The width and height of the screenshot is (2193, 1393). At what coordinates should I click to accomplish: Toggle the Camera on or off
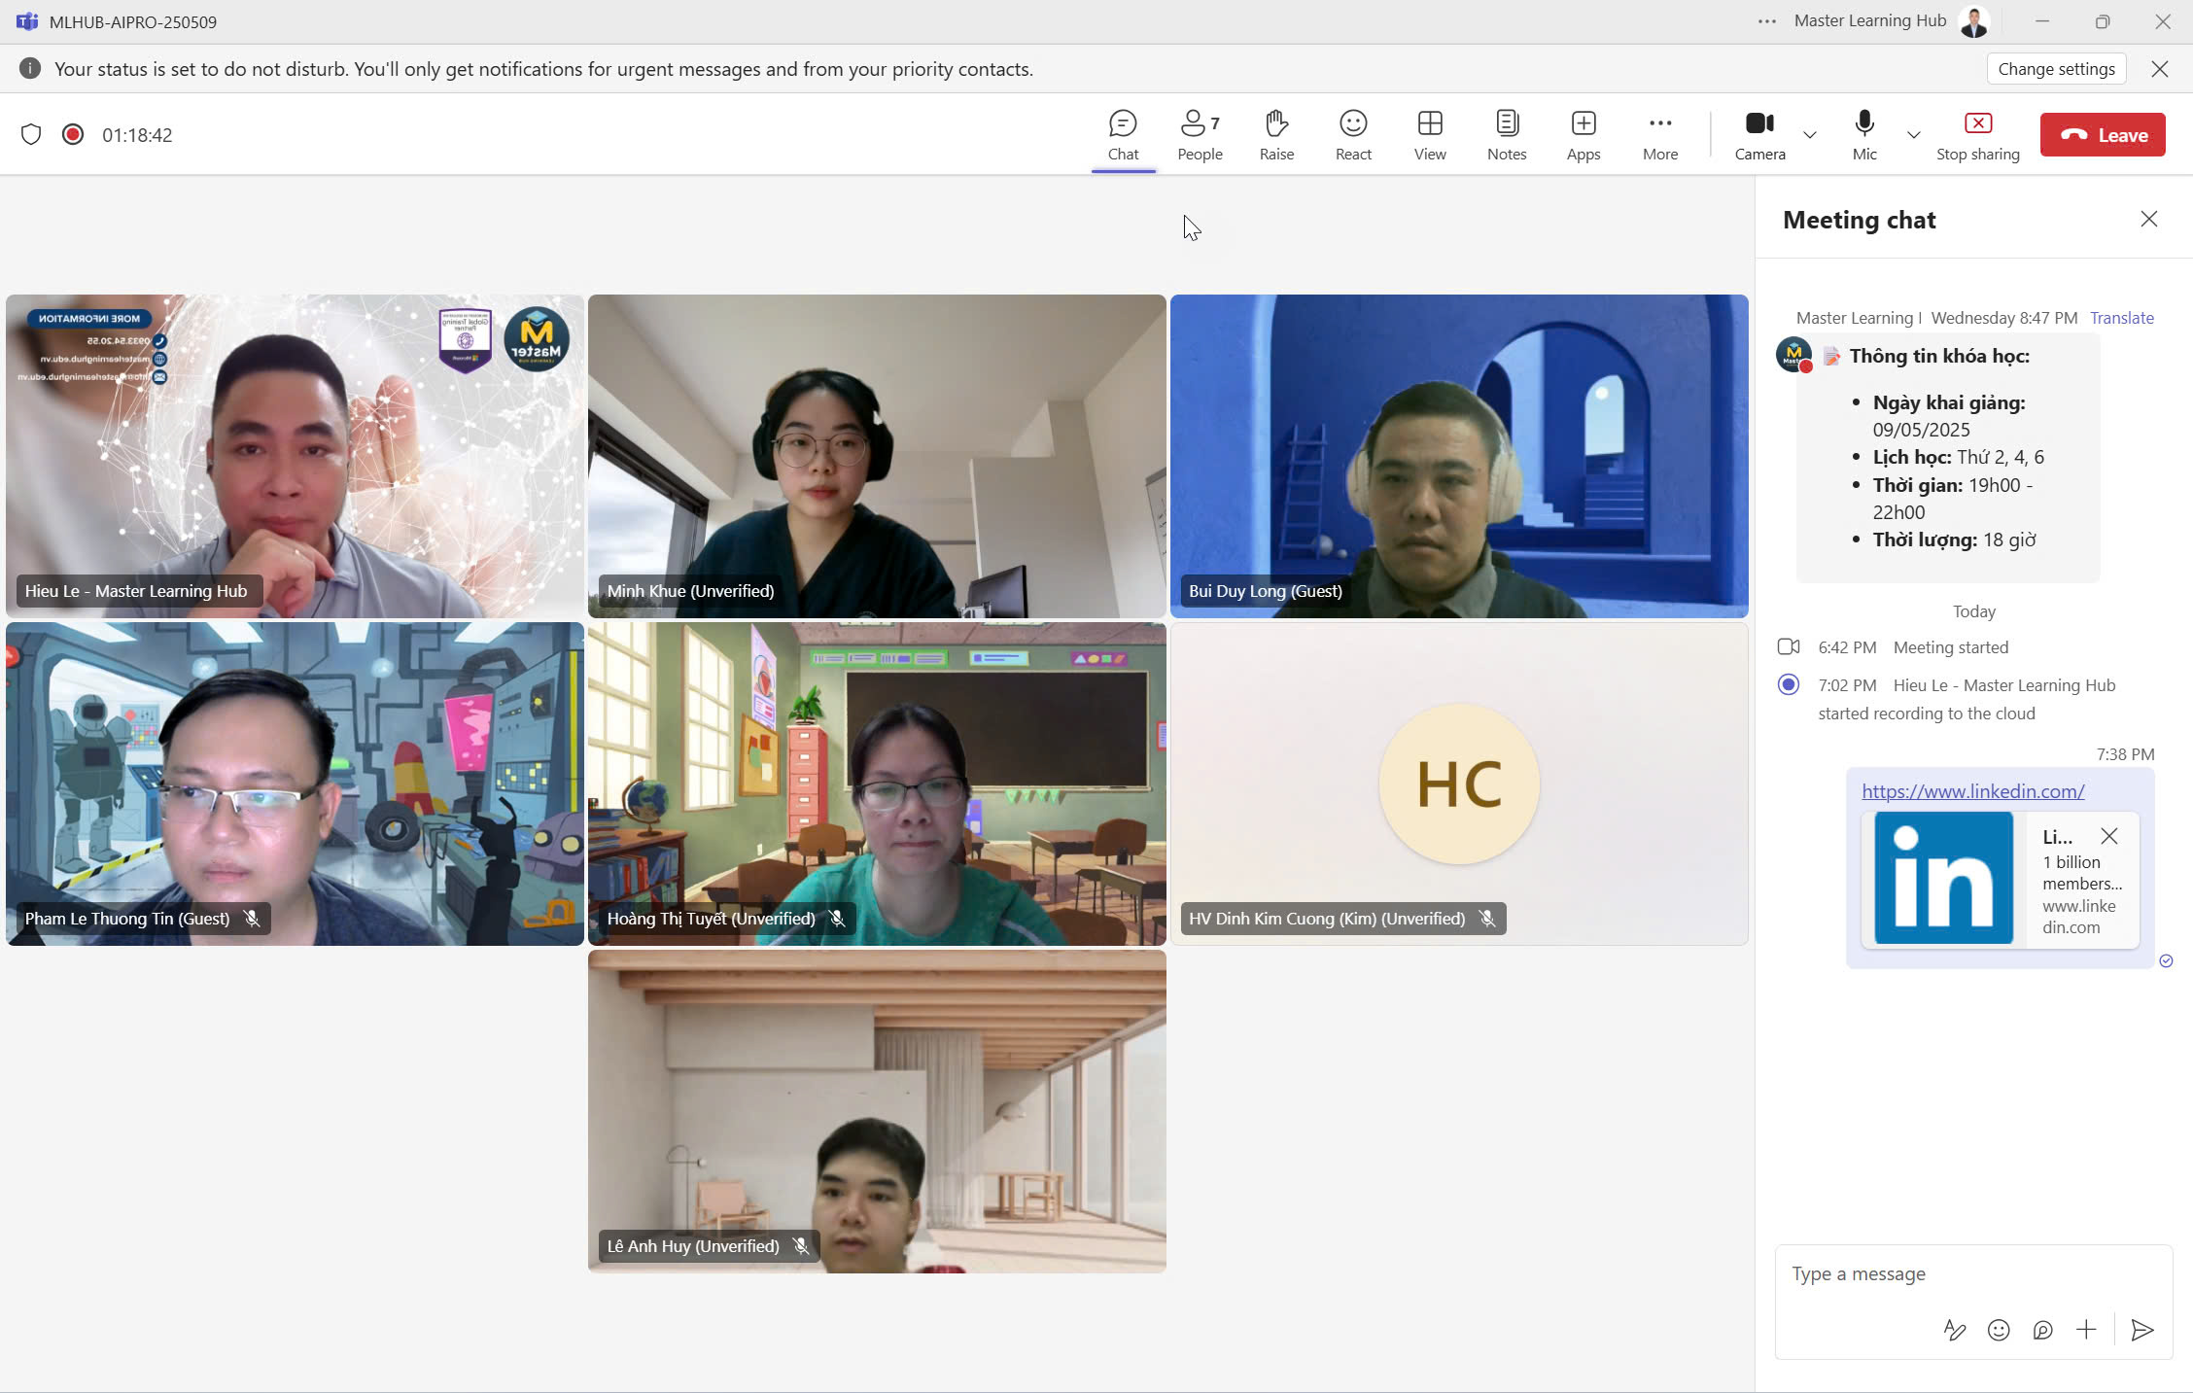[1759, 135]
